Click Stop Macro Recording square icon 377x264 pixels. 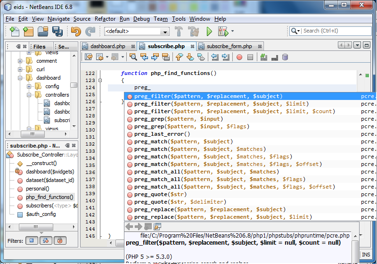(x=250, y=57)
